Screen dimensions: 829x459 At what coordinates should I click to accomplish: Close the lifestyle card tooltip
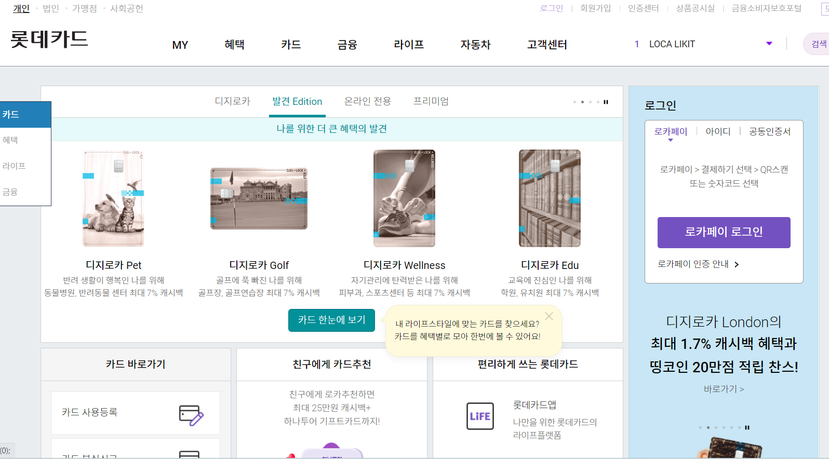coord(549,316)
